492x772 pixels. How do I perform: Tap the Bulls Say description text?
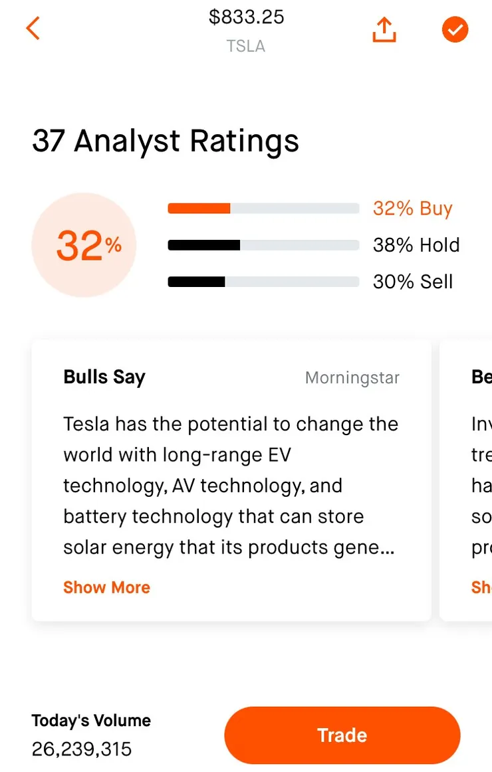(x=231, y=486)
